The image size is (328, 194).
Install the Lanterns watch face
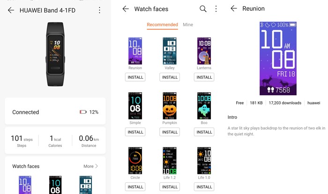point(204,77)
